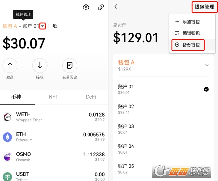Viewport: 218px width, 181px height.
Task: Click the ETH Ethereum token icon
Action: pyautogui.click(x=8, y=137)
